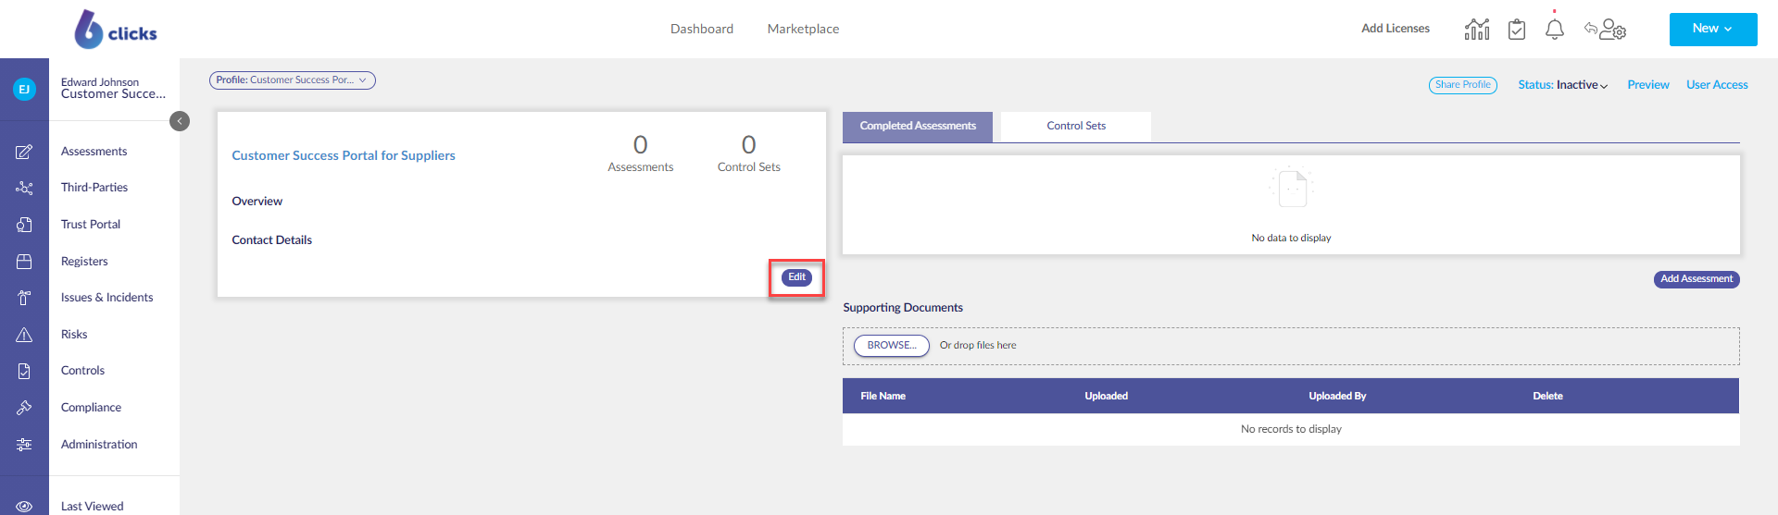The image size is (1778, 515).
Task: Click the Trust Portal icon
Action: pyautogui.click(x=24, y=225)
